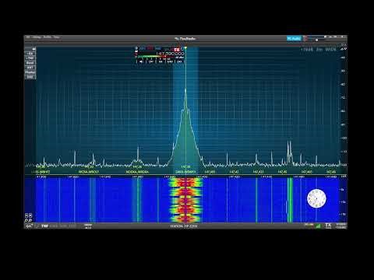Click the round clock overlay on waterfall

pos(316,199)
